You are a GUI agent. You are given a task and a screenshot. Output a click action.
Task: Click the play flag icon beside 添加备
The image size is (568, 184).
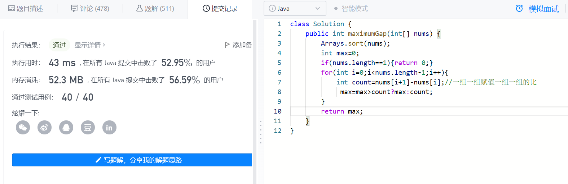[227, 45]
